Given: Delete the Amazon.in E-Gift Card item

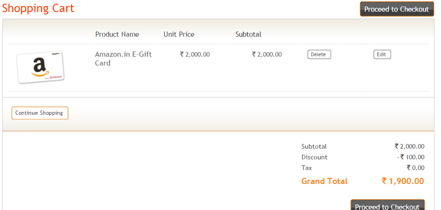Looking at the screenshot, I should (319, 54).
